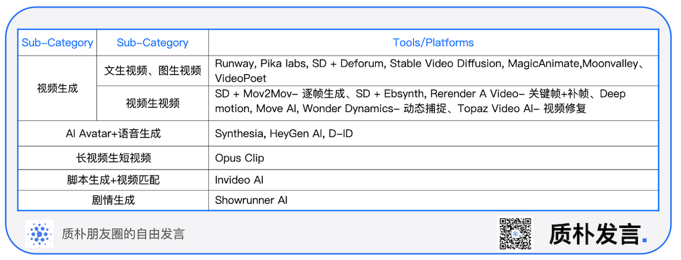
Task: Click the AI Avatar+语音生成 row label
Action: pos(113,134)
